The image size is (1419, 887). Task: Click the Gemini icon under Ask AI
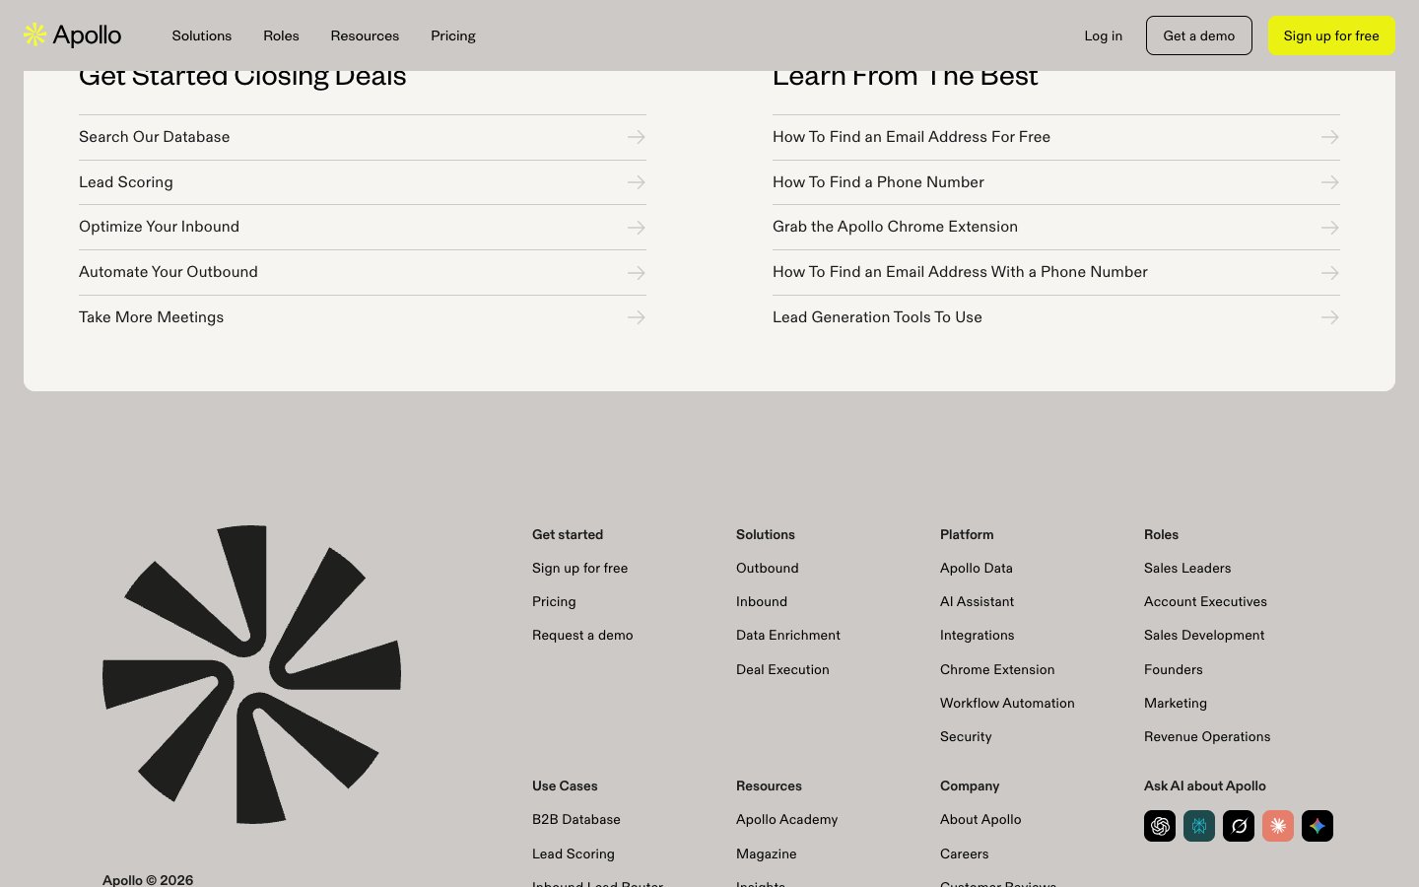click(x=1318, y=826)
